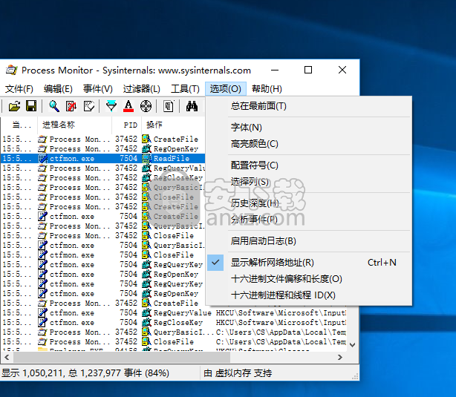Open the 过滤器(L) menu
Image resolution: width=456 pixels, height=397 pixels.
tap(141, 88)
